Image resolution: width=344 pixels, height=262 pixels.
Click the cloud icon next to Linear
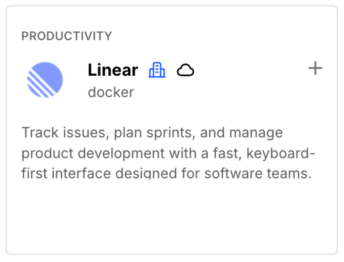click(x=185, y=71)
